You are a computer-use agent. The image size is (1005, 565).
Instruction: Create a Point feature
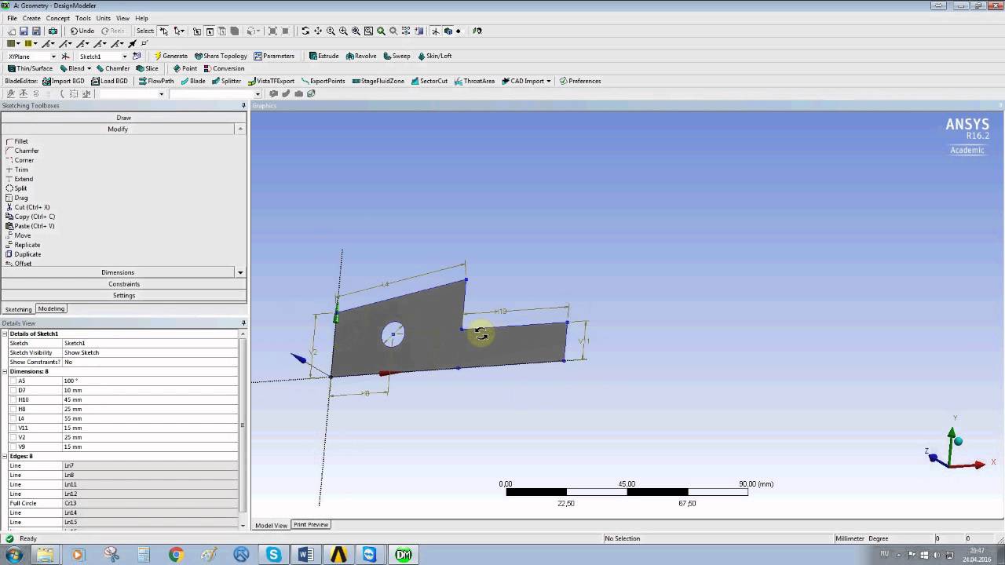[x=185, y=68]
